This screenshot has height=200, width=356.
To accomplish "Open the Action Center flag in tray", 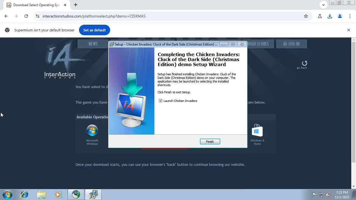I will [x=314, y=195].
